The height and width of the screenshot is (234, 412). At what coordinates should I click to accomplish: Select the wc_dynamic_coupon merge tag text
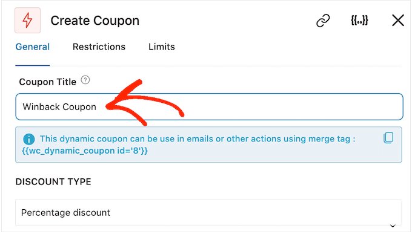pyautogui.click(x=85, y=151)
